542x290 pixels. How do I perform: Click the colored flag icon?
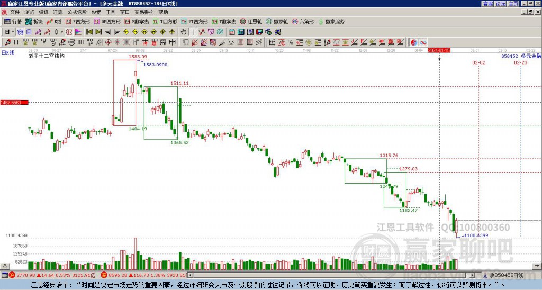pos(78,32)
